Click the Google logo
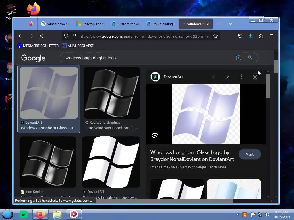Screen dimensions: 294x220 tap(33, 58)
